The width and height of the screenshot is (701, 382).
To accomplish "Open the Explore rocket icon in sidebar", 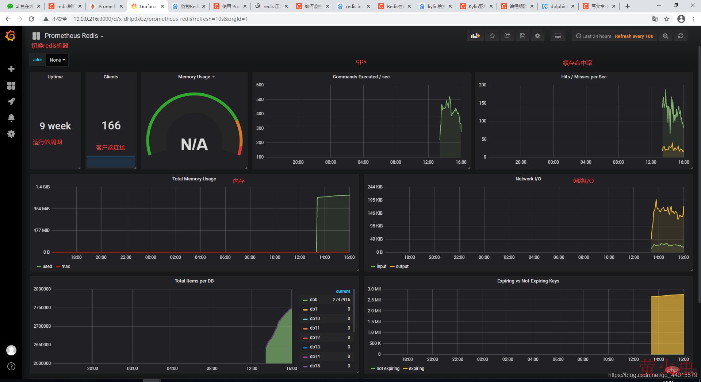I will coord(11,101).
